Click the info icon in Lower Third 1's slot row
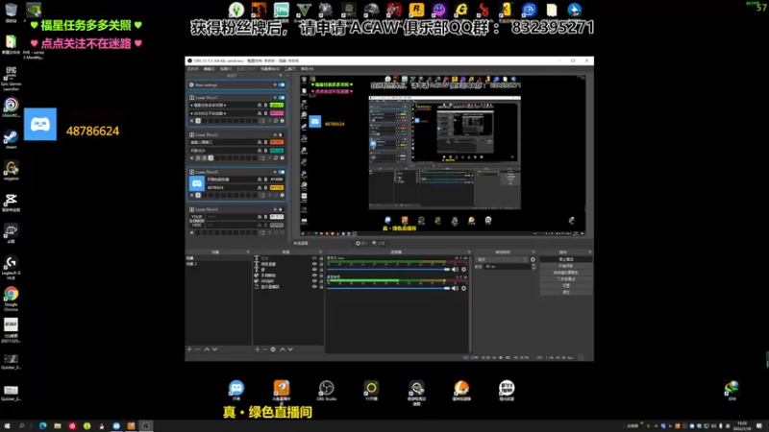The height and width of the screenshot is (432, 769). (x=282, y=121)
